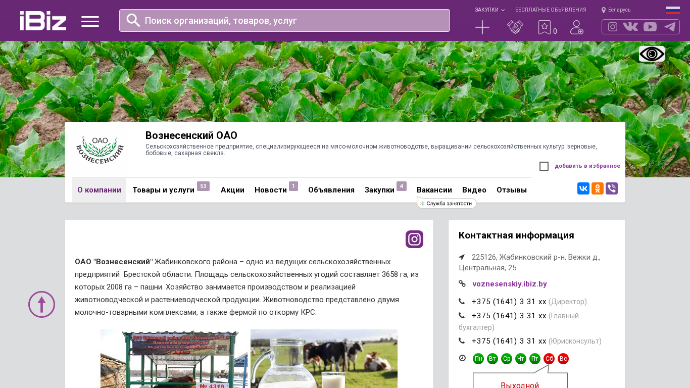Image resolution: width=690 pixels, height=388 pixels.
Task: Click the scroll-to-top arrow button
Action: click(x=41, y=304)
